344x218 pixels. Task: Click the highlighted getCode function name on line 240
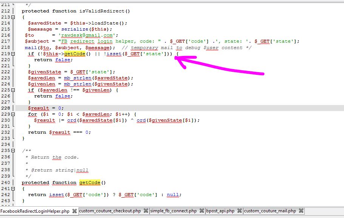pyautogui.click(x=89, y=182)
